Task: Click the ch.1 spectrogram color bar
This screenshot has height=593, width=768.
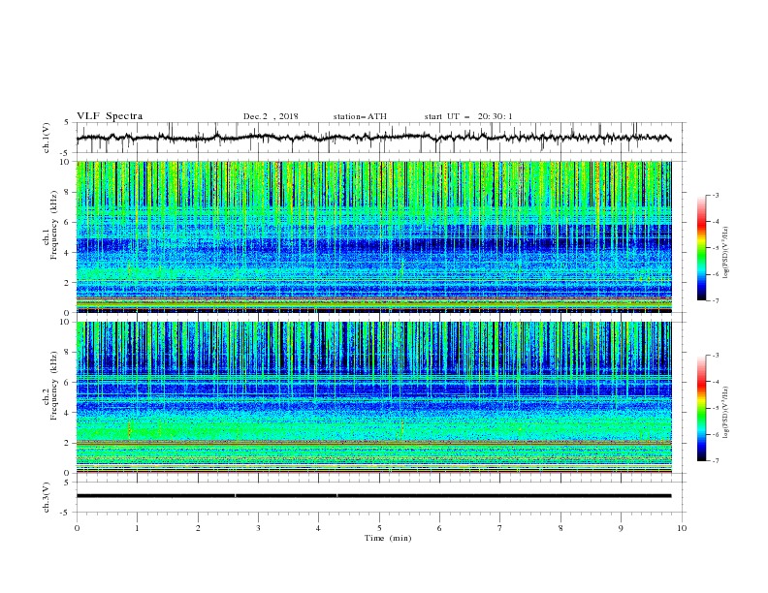Action: point(701,248)
